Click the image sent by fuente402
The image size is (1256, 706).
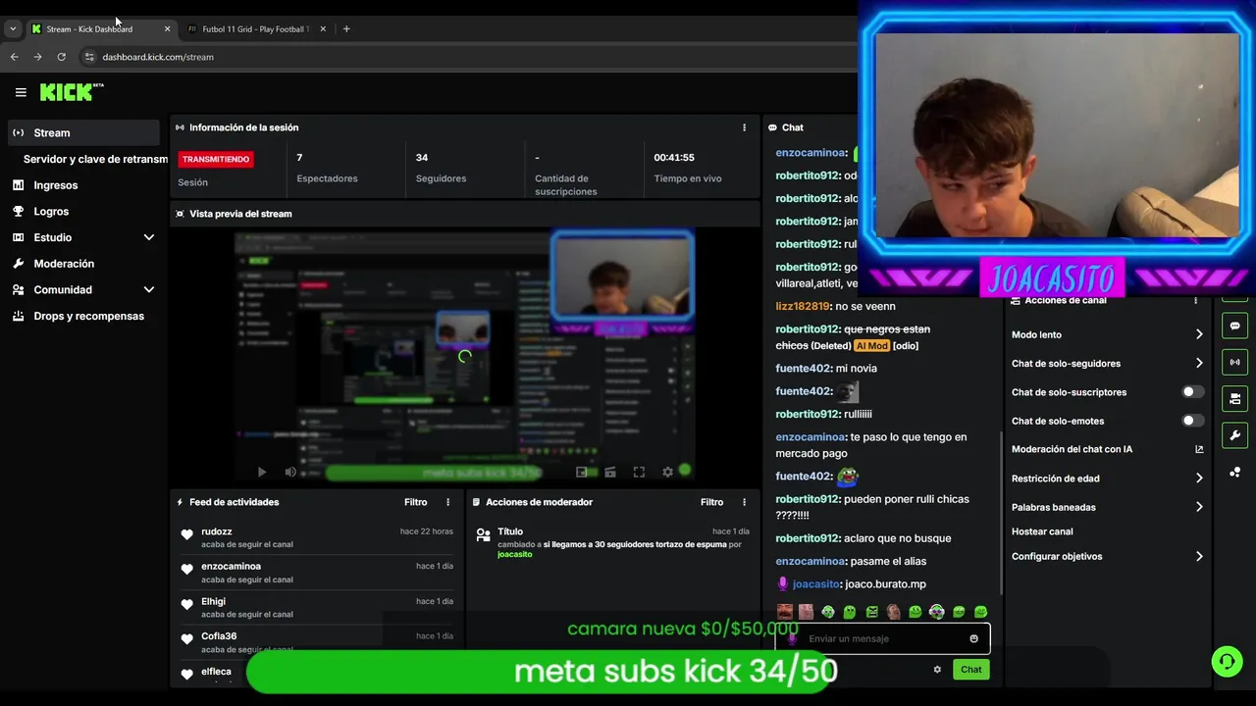click(847, 391)
